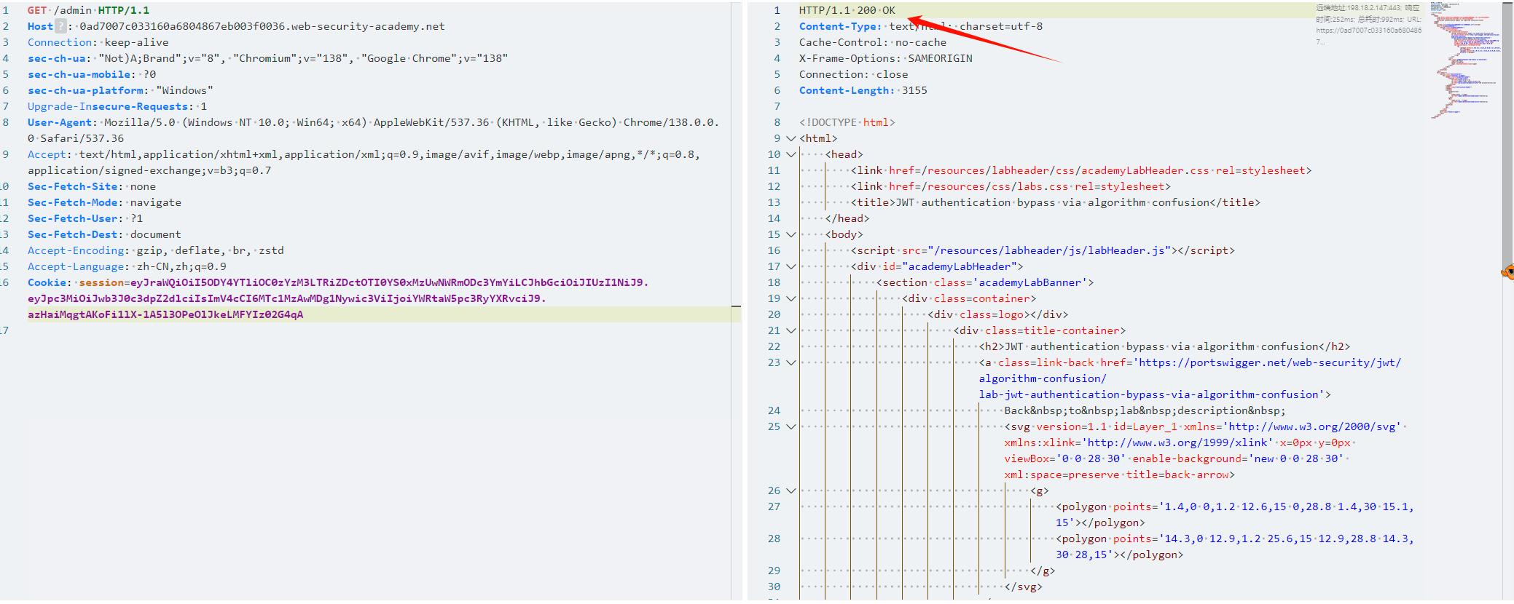
Task: Click the sec-ch-ua-mobile: ?0 header
Action: (92, 74)
